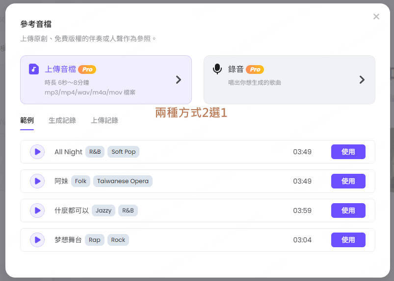
Task: Play the 梦想舞台 sample track
Action: coord(37,240)
